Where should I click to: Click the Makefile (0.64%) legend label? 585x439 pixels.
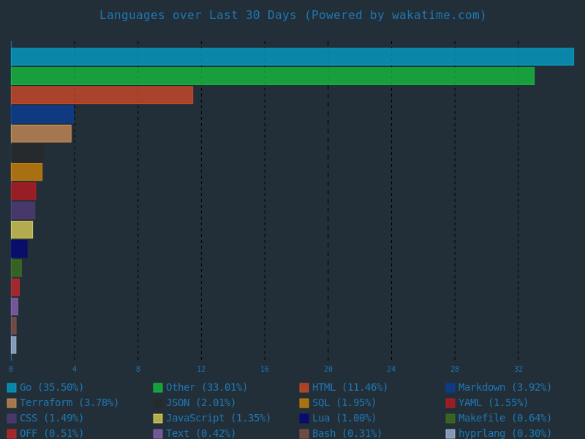tap(505, 419)
